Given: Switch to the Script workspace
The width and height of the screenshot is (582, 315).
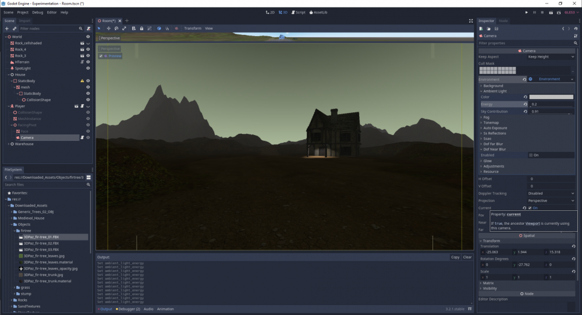Looking at the screenshot, I should click(299, 12).
